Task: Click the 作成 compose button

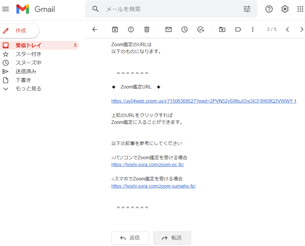Action: (x=20, y=31)
